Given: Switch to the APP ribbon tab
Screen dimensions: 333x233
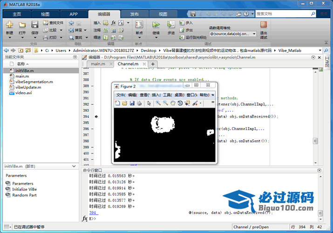Looking at the screenshot, I should (x=74, y=14).
